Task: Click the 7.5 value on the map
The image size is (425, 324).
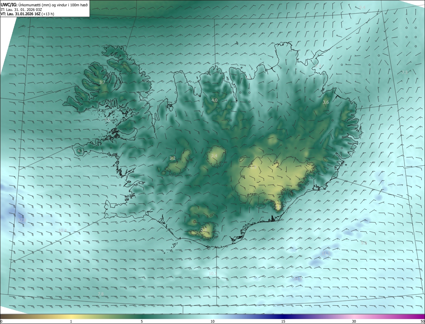Action: point(404,73)
